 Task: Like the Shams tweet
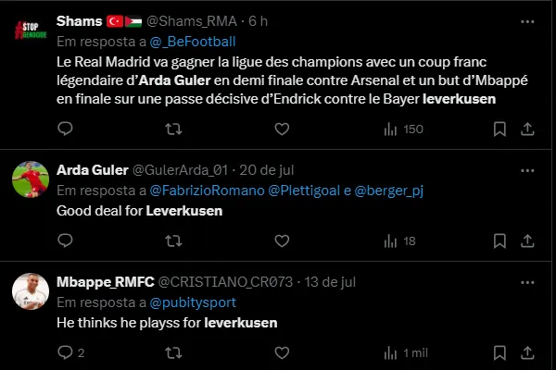[x=281, y=129]
